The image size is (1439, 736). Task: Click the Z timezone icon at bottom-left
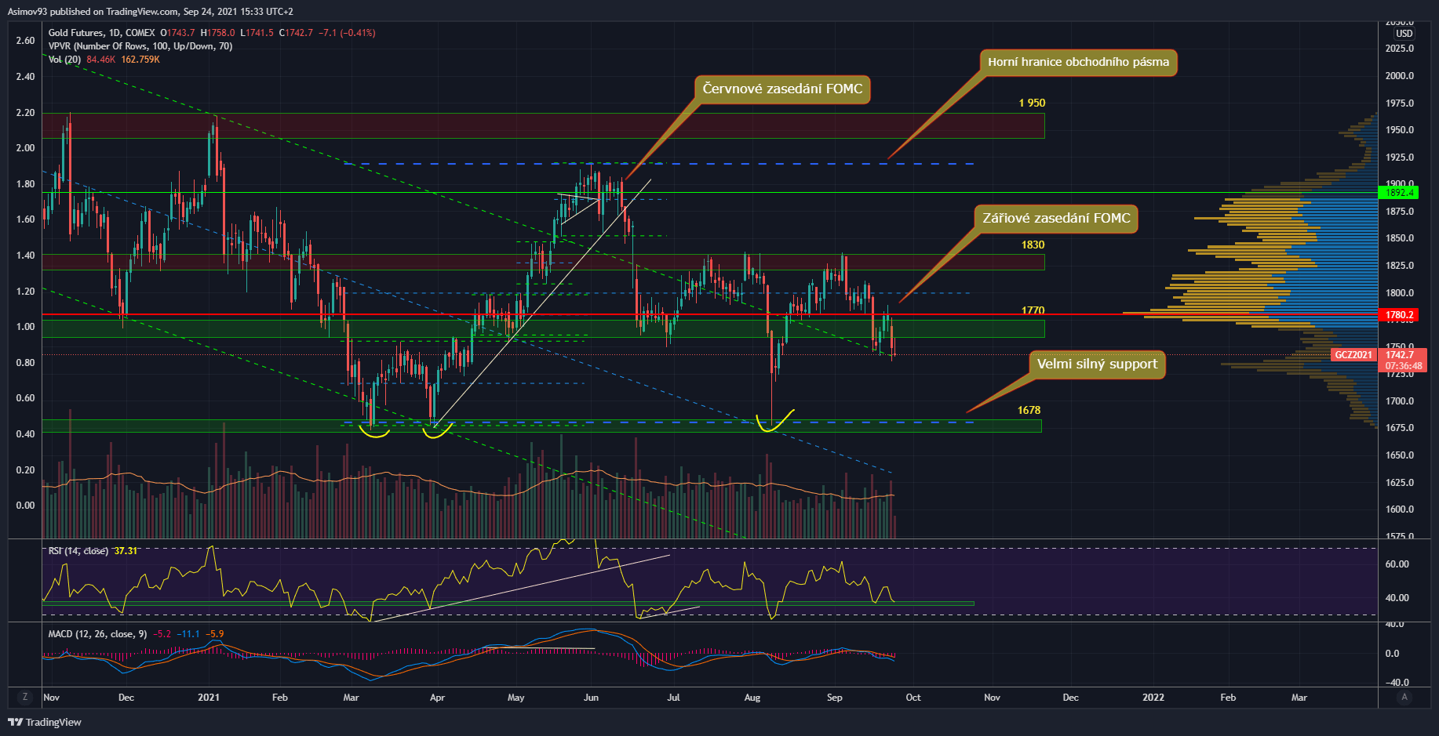(25, 697)
